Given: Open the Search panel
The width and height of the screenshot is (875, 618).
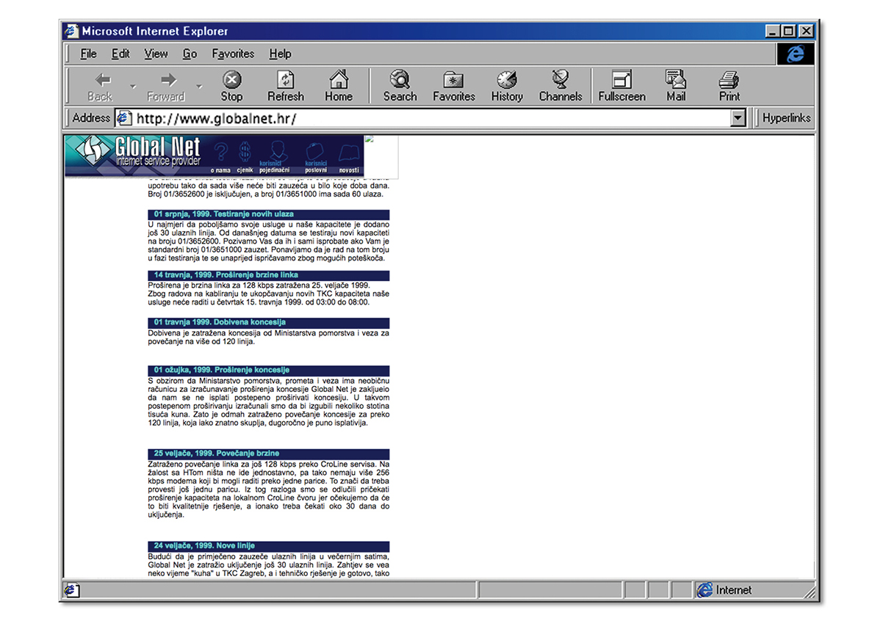Looking at the screenshot, I should click(399, 84).
